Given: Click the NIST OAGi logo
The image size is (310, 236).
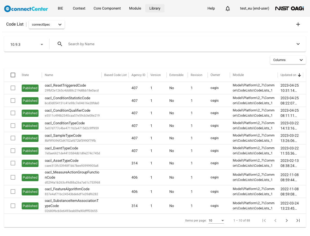Looking at the screenshot, I should 289,9.
